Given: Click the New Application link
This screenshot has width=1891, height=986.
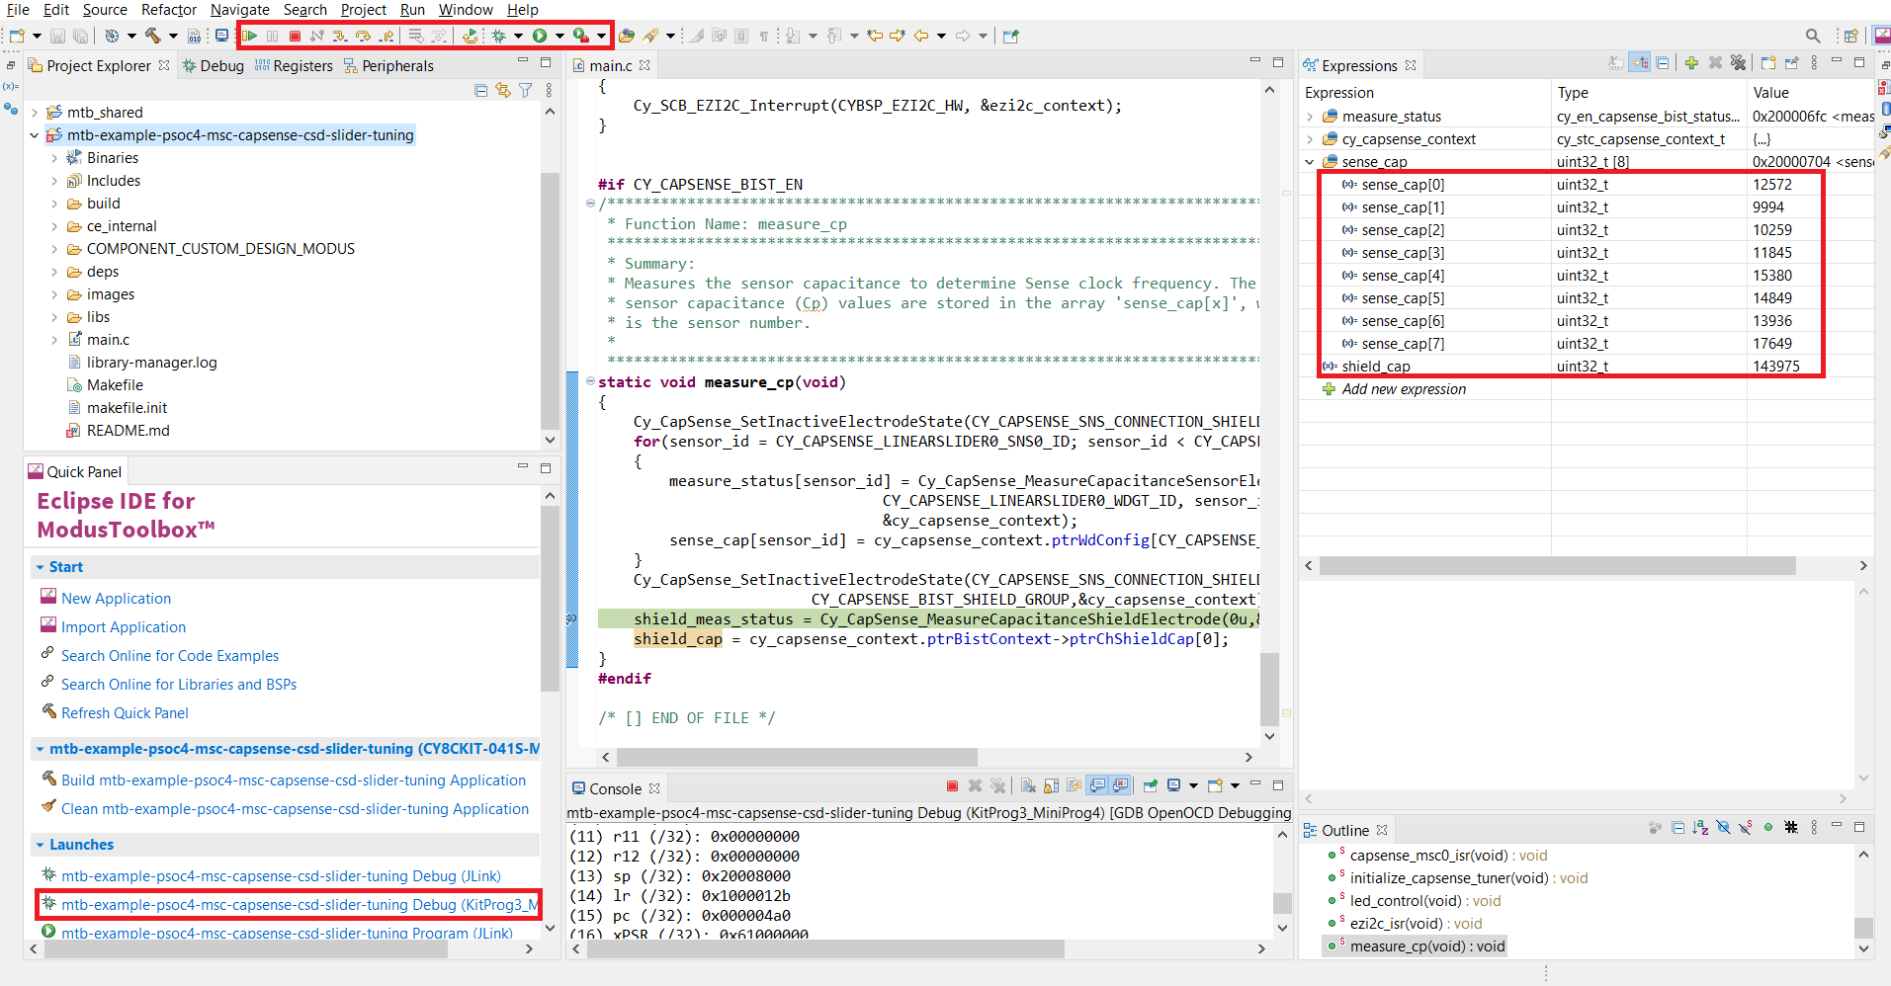Looking at the screenshot, I should [x=116, y=599].
